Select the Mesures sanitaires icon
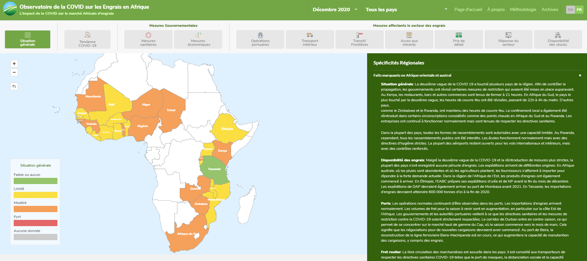Viewport: 587px width, 261px height. 148,40
